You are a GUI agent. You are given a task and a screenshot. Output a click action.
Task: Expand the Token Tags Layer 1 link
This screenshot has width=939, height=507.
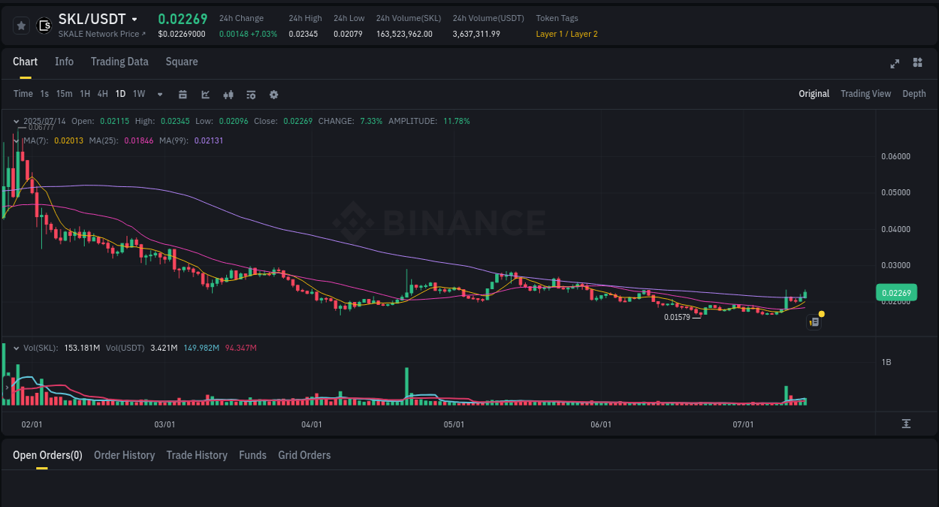click(566, 34)
